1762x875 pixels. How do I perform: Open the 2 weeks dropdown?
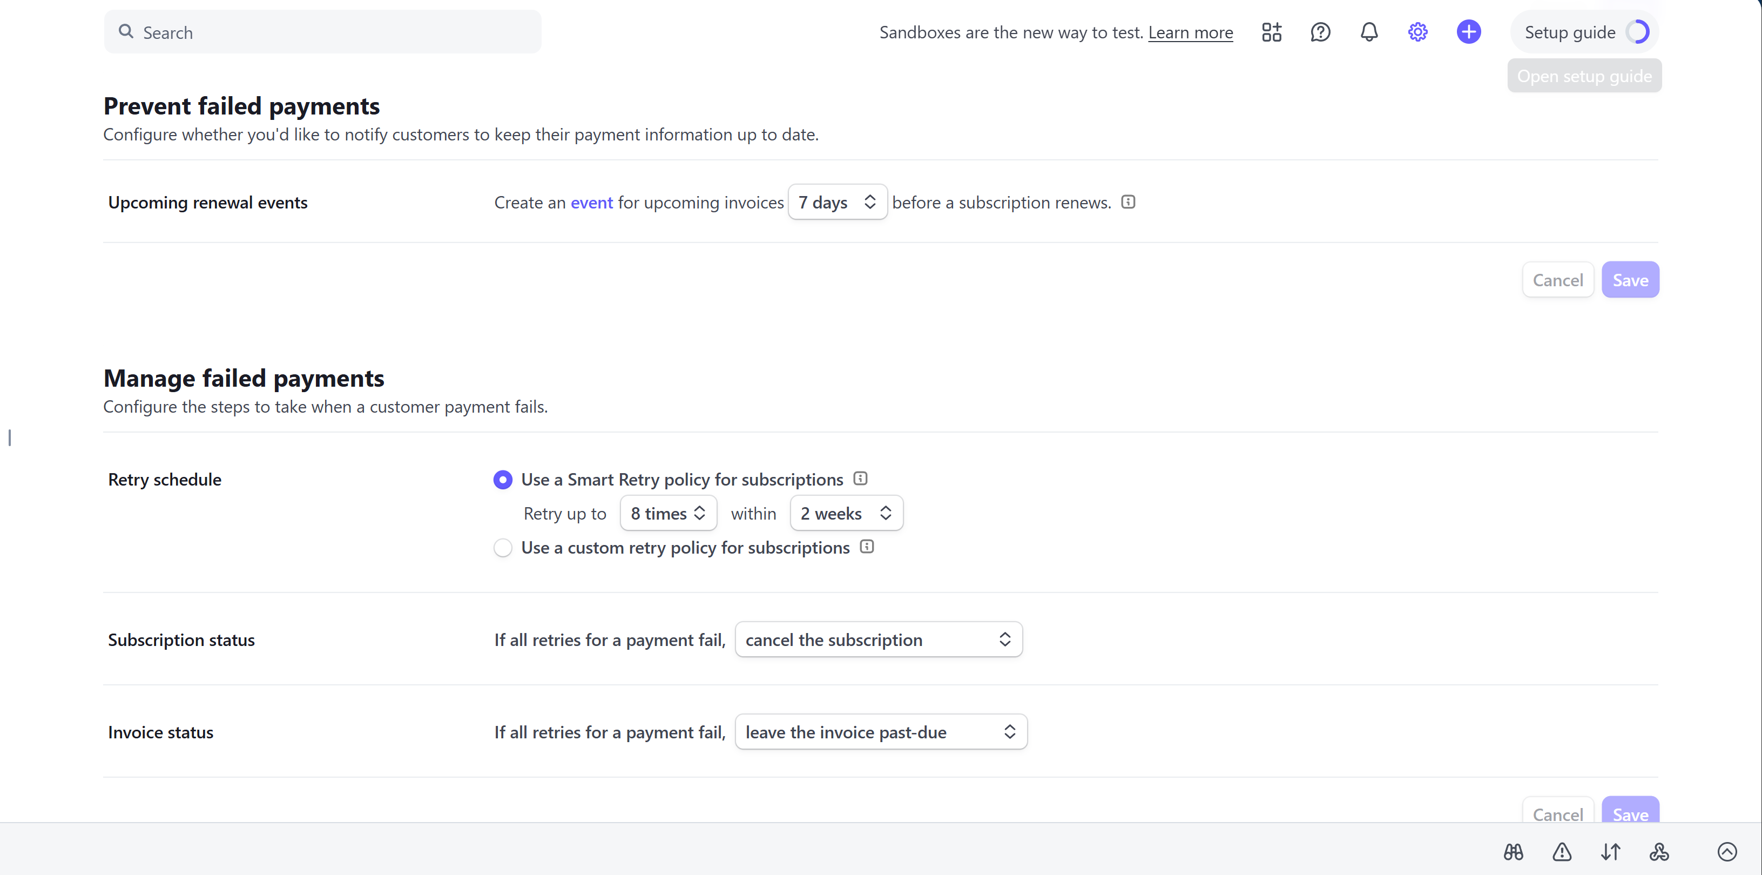pos(846,513)
